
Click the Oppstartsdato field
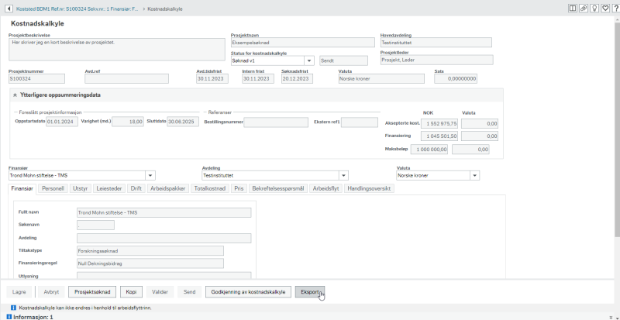tap(62, 122)
